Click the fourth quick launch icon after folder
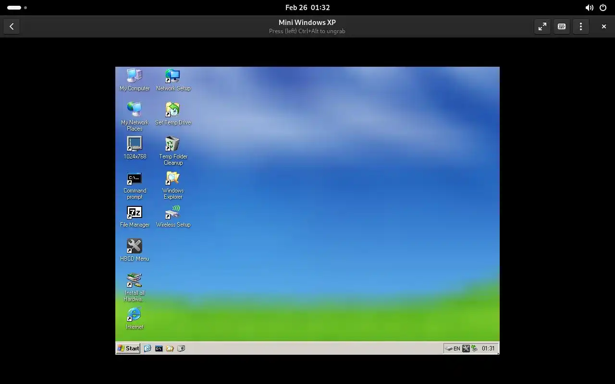This screenshot has height=384, width=615. pos(181,348)
